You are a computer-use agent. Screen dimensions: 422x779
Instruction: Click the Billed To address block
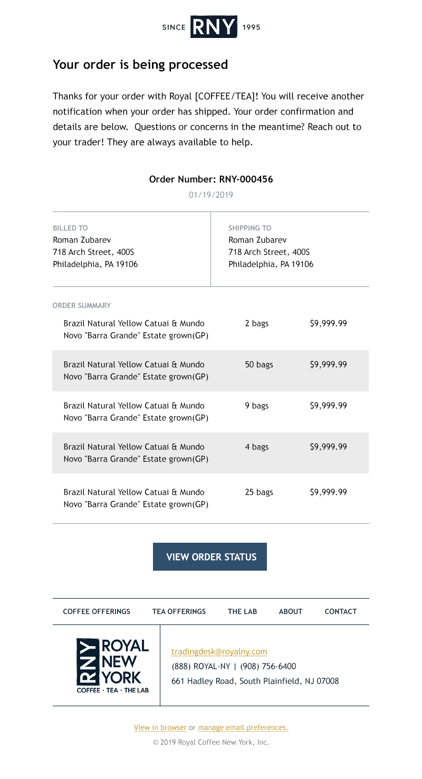[95, 246]
